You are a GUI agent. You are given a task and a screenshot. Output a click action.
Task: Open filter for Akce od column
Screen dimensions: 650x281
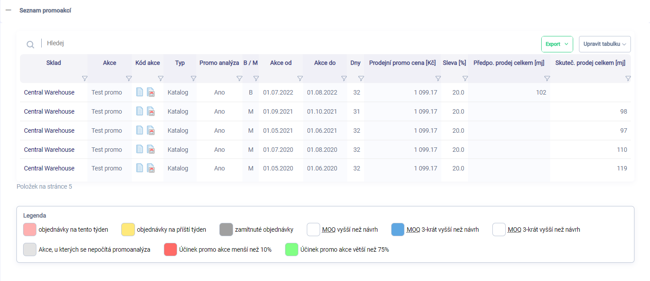tap(300, 79)
